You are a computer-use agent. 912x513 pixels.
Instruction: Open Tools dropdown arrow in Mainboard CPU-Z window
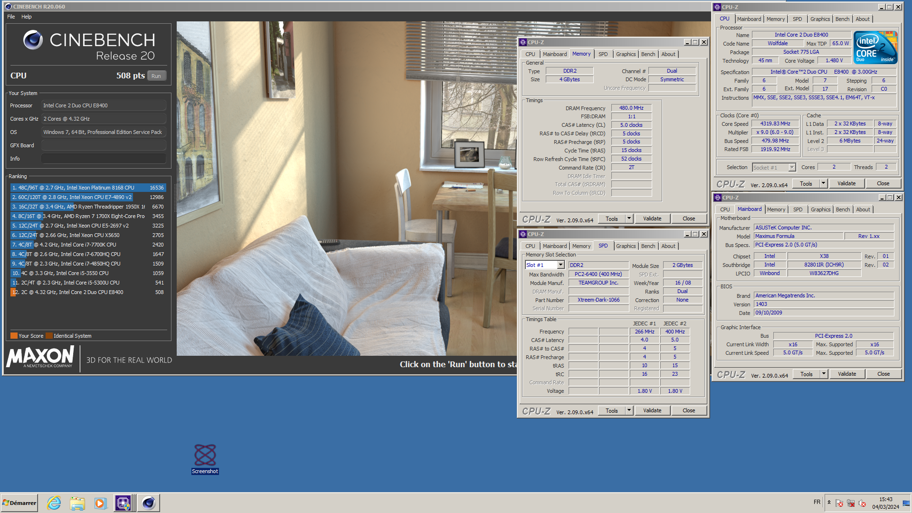[x=824, y=374]
